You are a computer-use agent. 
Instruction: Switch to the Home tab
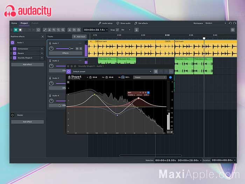click(14, 23)
